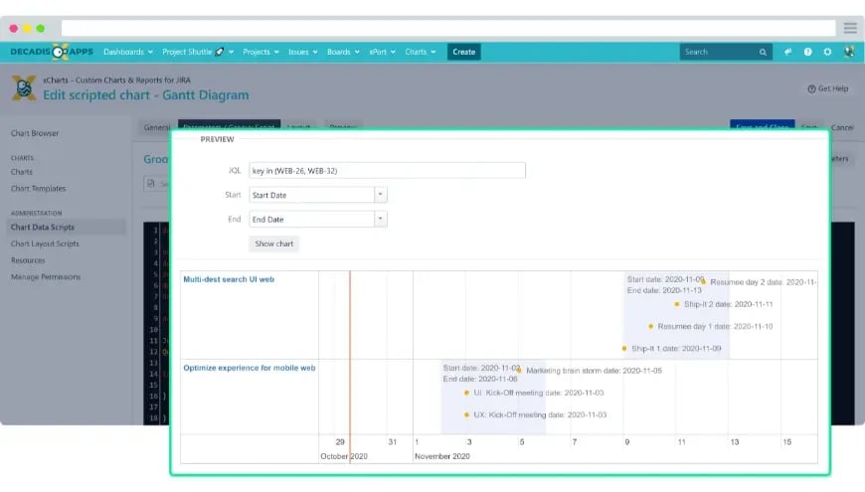The image size is (865, 492).
Task: Open the Issues menu
Action: coord(302,52)
